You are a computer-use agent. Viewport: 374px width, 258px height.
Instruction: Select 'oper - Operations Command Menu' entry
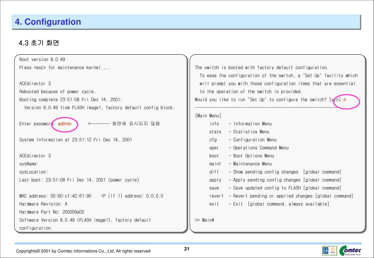click(x=249, y=148)
